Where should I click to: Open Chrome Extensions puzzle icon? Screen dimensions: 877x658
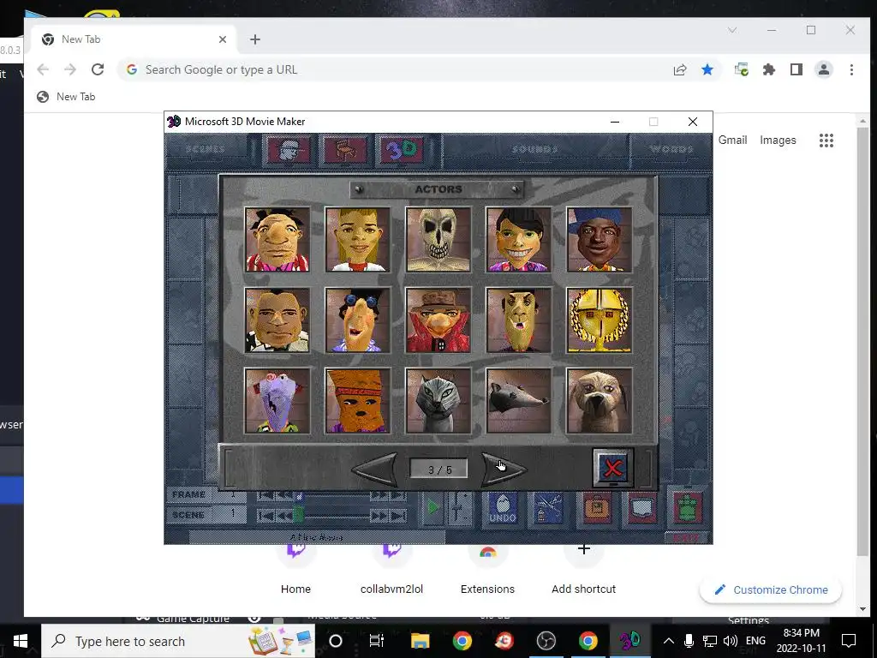[769, 69]
